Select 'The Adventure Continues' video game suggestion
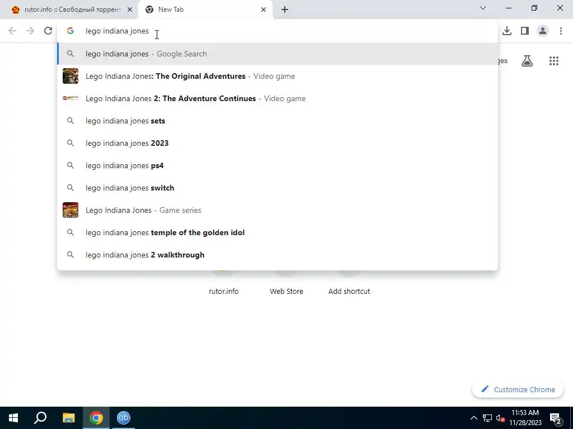The width and height of the screenshot is (573, 429). [x=278, y=98]
